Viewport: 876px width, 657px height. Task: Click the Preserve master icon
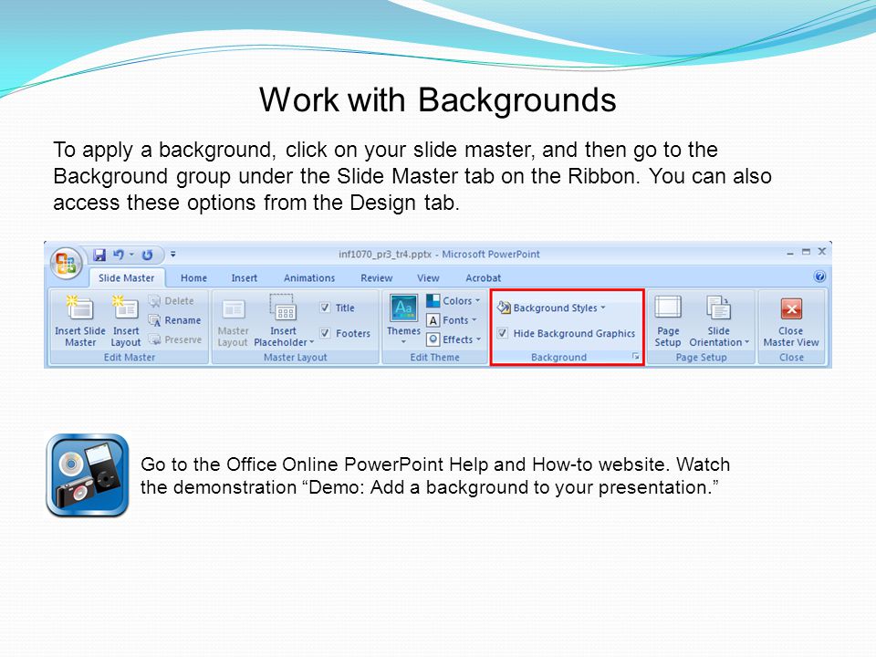154,339
